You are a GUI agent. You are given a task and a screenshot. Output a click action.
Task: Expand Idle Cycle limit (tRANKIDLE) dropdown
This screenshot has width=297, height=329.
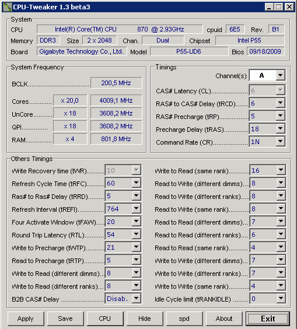(x=281, y=299)
